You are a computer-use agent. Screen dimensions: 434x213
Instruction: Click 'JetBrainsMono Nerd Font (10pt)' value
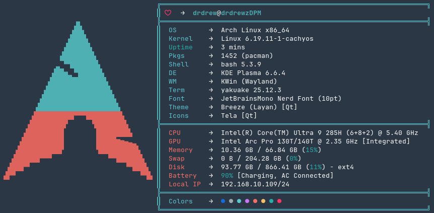281,99
